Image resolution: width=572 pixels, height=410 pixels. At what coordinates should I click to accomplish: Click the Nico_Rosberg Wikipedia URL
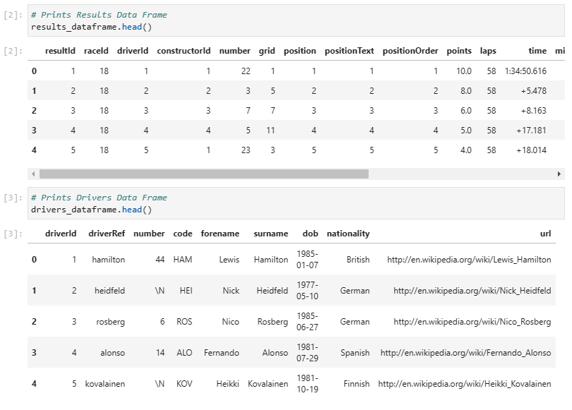472,322
